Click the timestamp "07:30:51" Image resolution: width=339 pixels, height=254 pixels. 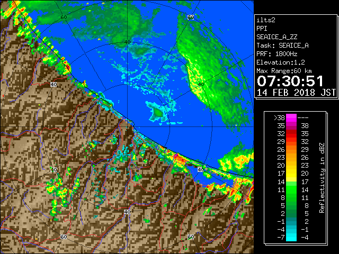(290, 81)
